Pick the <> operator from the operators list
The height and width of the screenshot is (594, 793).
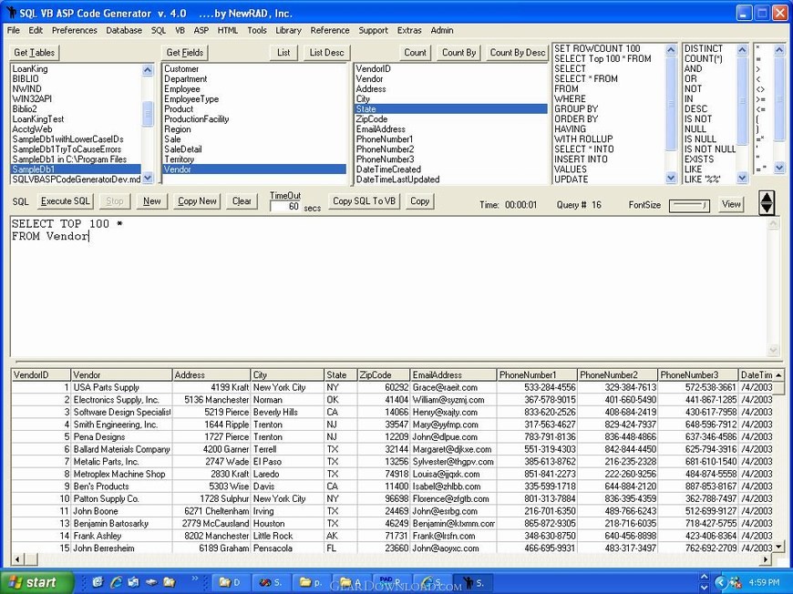pyautogui.click(x=760, y=89)
